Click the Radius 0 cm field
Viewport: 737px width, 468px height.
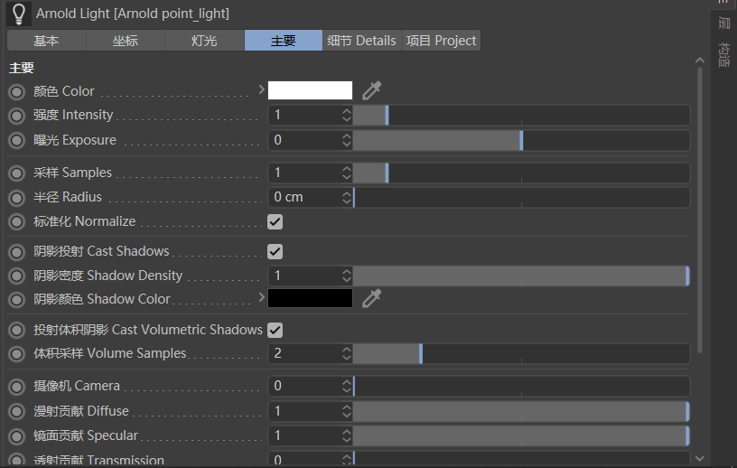305,197
